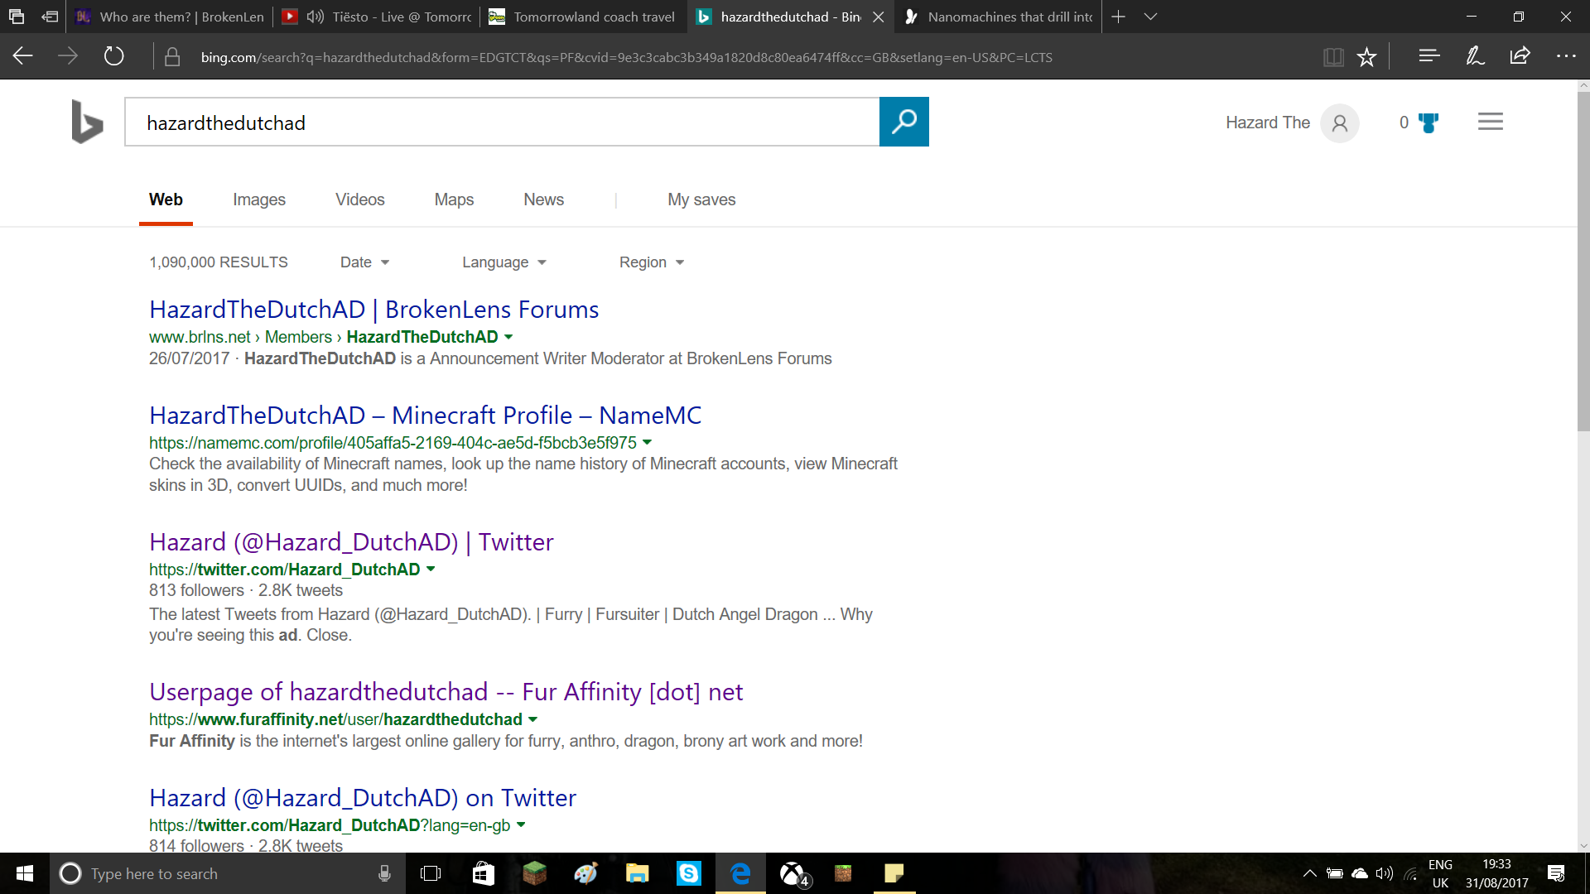Expand the Language filter dropdown

pos(504,262)
